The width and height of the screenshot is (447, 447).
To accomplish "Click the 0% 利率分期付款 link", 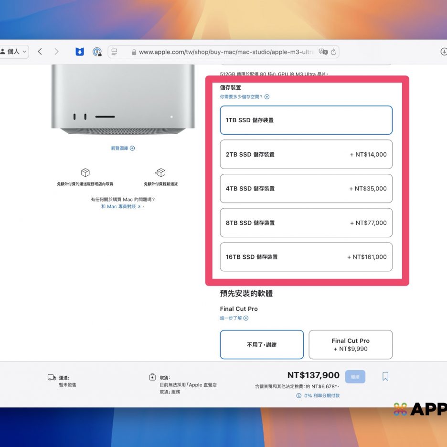I will [x=318, y=395].
